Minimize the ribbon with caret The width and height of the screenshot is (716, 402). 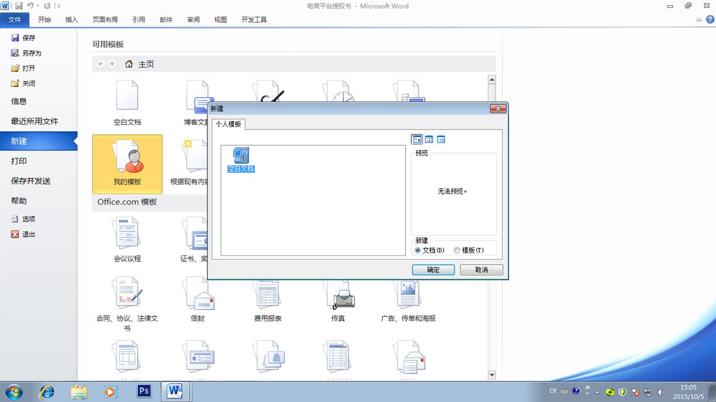tap(699, 20)
